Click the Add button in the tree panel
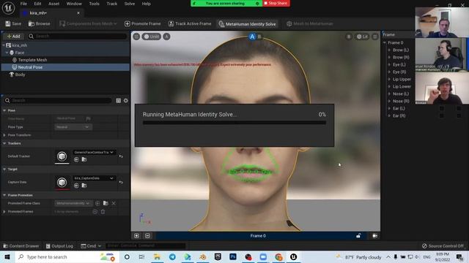469x263 pixels. point(13,36)
